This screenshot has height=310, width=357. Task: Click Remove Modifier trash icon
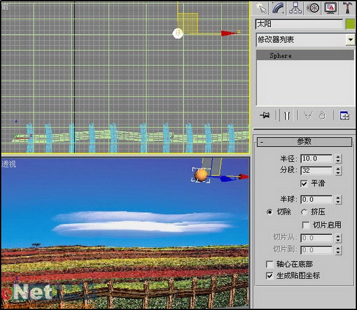322,116
